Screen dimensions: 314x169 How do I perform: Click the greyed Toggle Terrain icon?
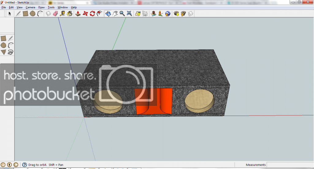pos(145,13)
